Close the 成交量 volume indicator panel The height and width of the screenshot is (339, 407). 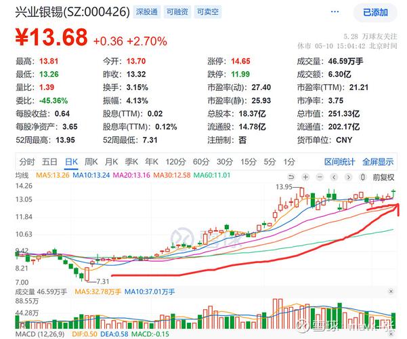(391, 292)
